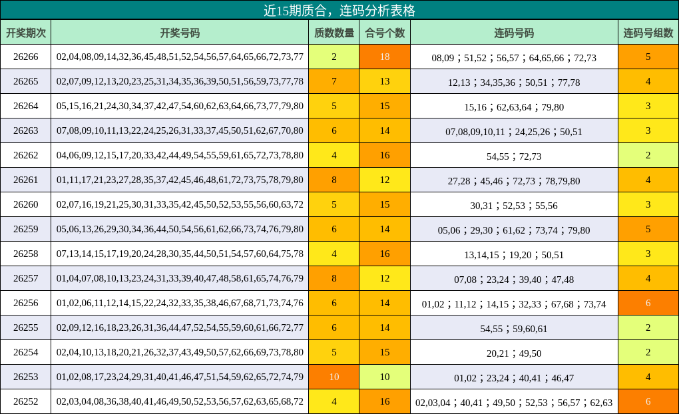Select consecutive numbers 54,55；72,73

click(514, 156)
